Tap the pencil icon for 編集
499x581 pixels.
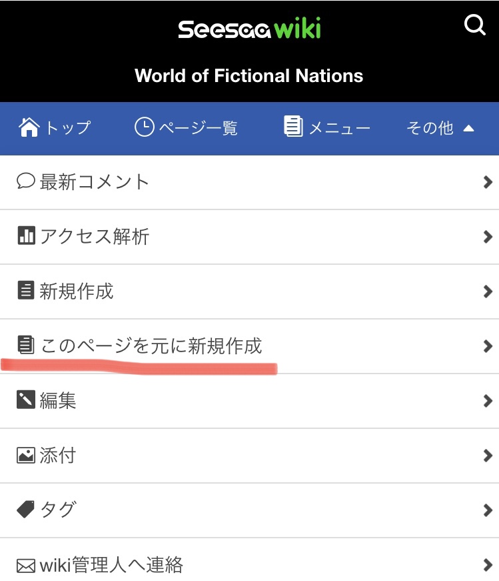pos(26,400)
